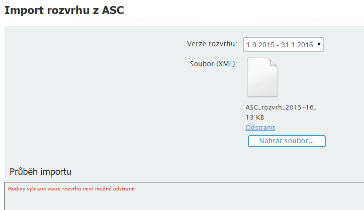Image resolution: width=364 pixels, height=210 pixels.
Task: Click the word ASC in the page title
Action: point(113,10)
